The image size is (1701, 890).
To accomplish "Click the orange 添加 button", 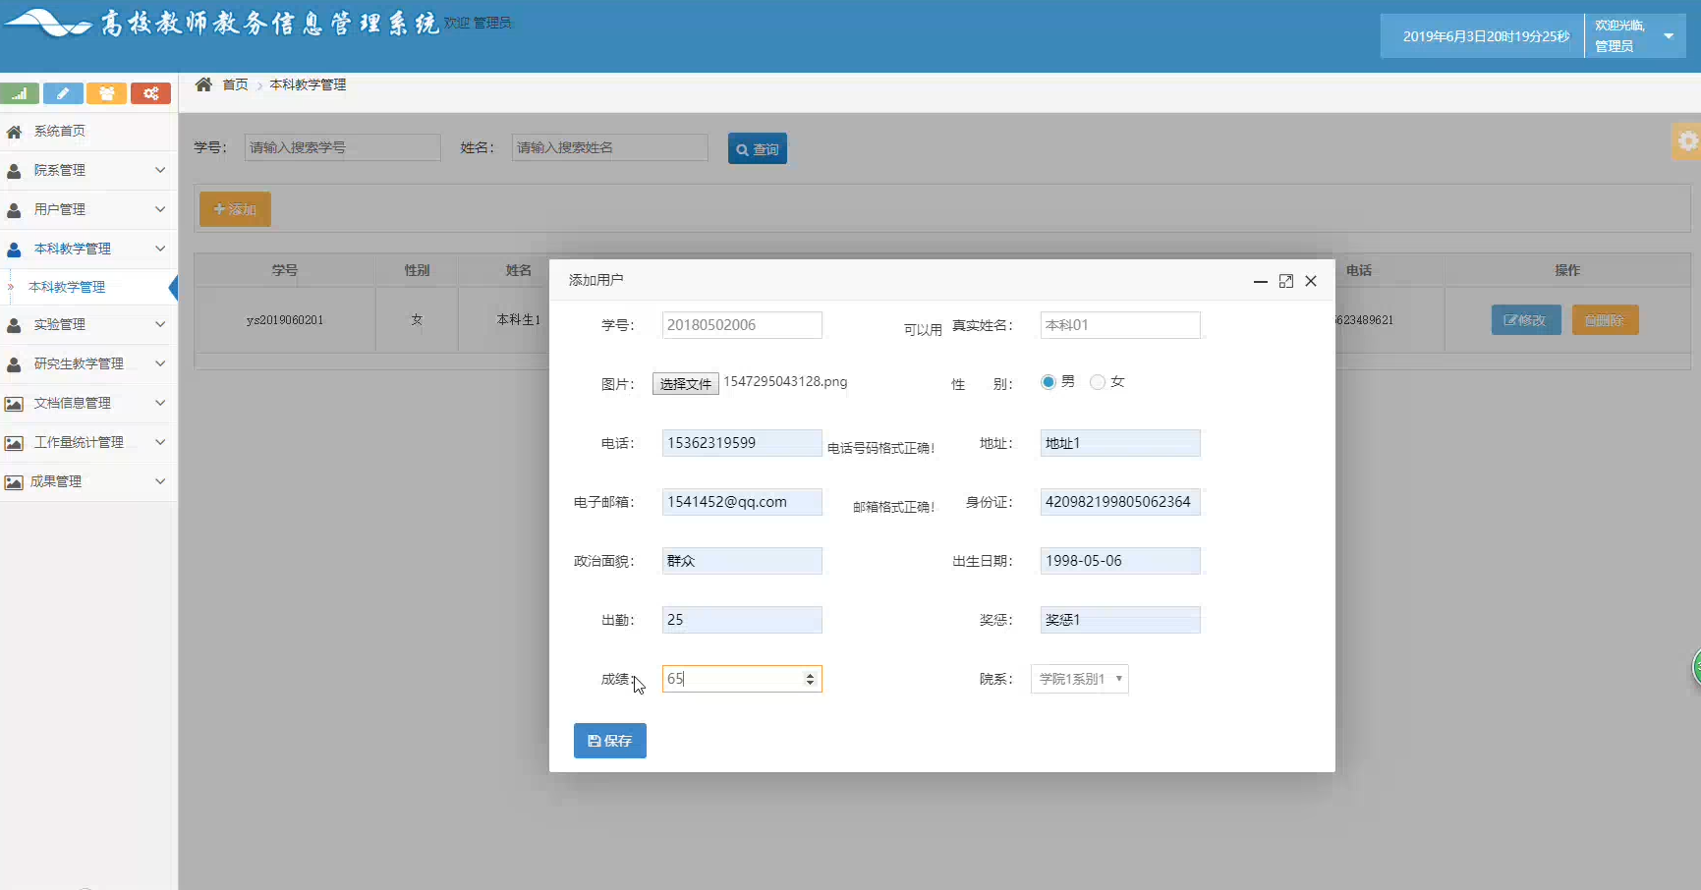I will point(235,209).
